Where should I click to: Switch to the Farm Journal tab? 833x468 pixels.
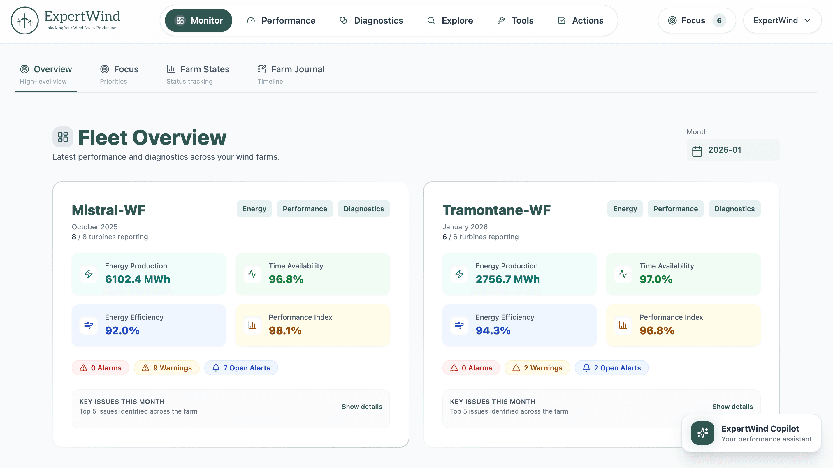tap(290, 74)
